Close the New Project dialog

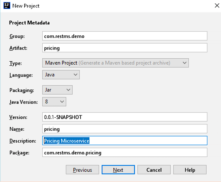(214, 6)
